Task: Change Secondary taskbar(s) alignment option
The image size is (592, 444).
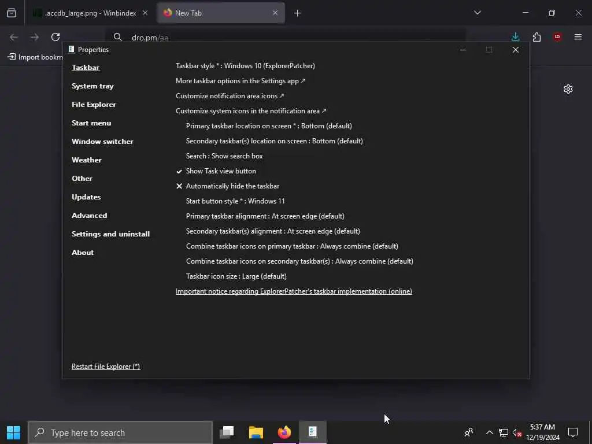Action: point(273,231)
